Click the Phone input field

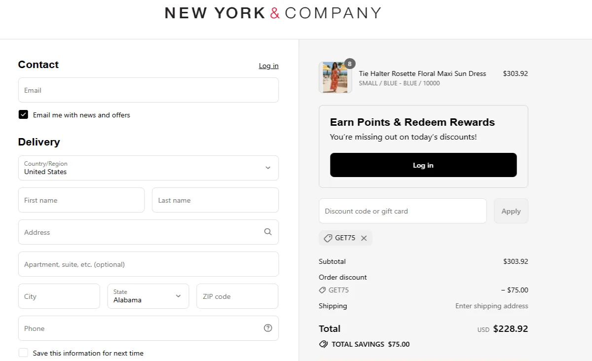click(148, 328)
